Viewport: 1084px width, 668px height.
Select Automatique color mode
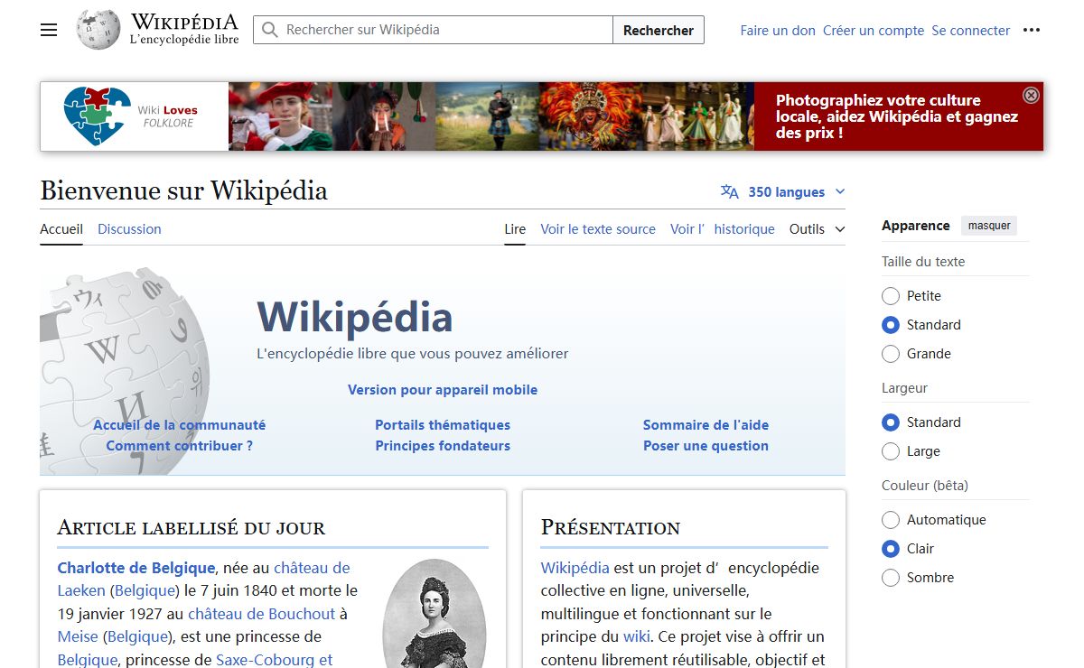click(x=891, y=520)
